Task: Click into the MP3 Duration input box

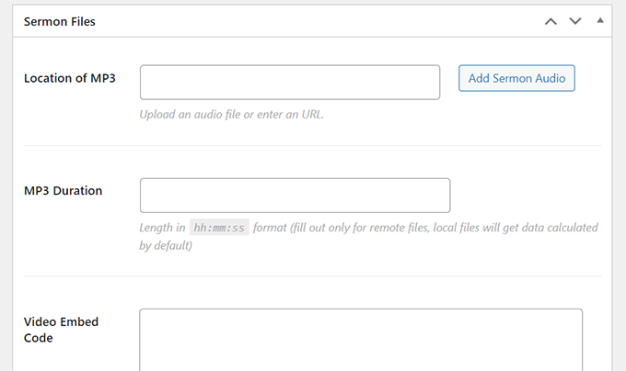Action: (295, 196)
